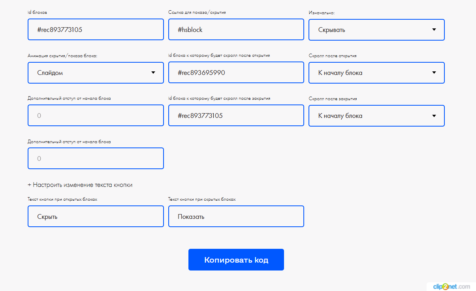The image size is (476, 291).
Task: Focus the #hsblock link input field
Action: point(236,30)
